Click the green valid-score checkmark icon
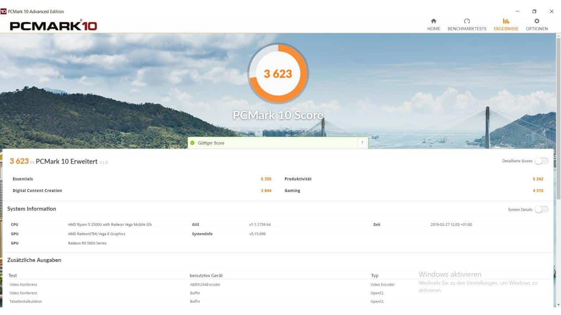 192,143
